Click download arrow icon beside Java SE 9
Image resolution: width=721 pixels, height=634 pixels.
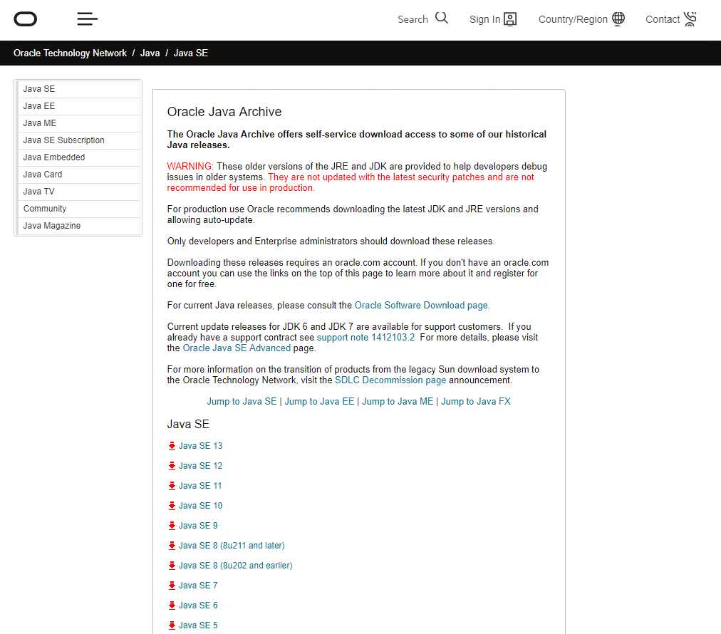pos(172,526)
